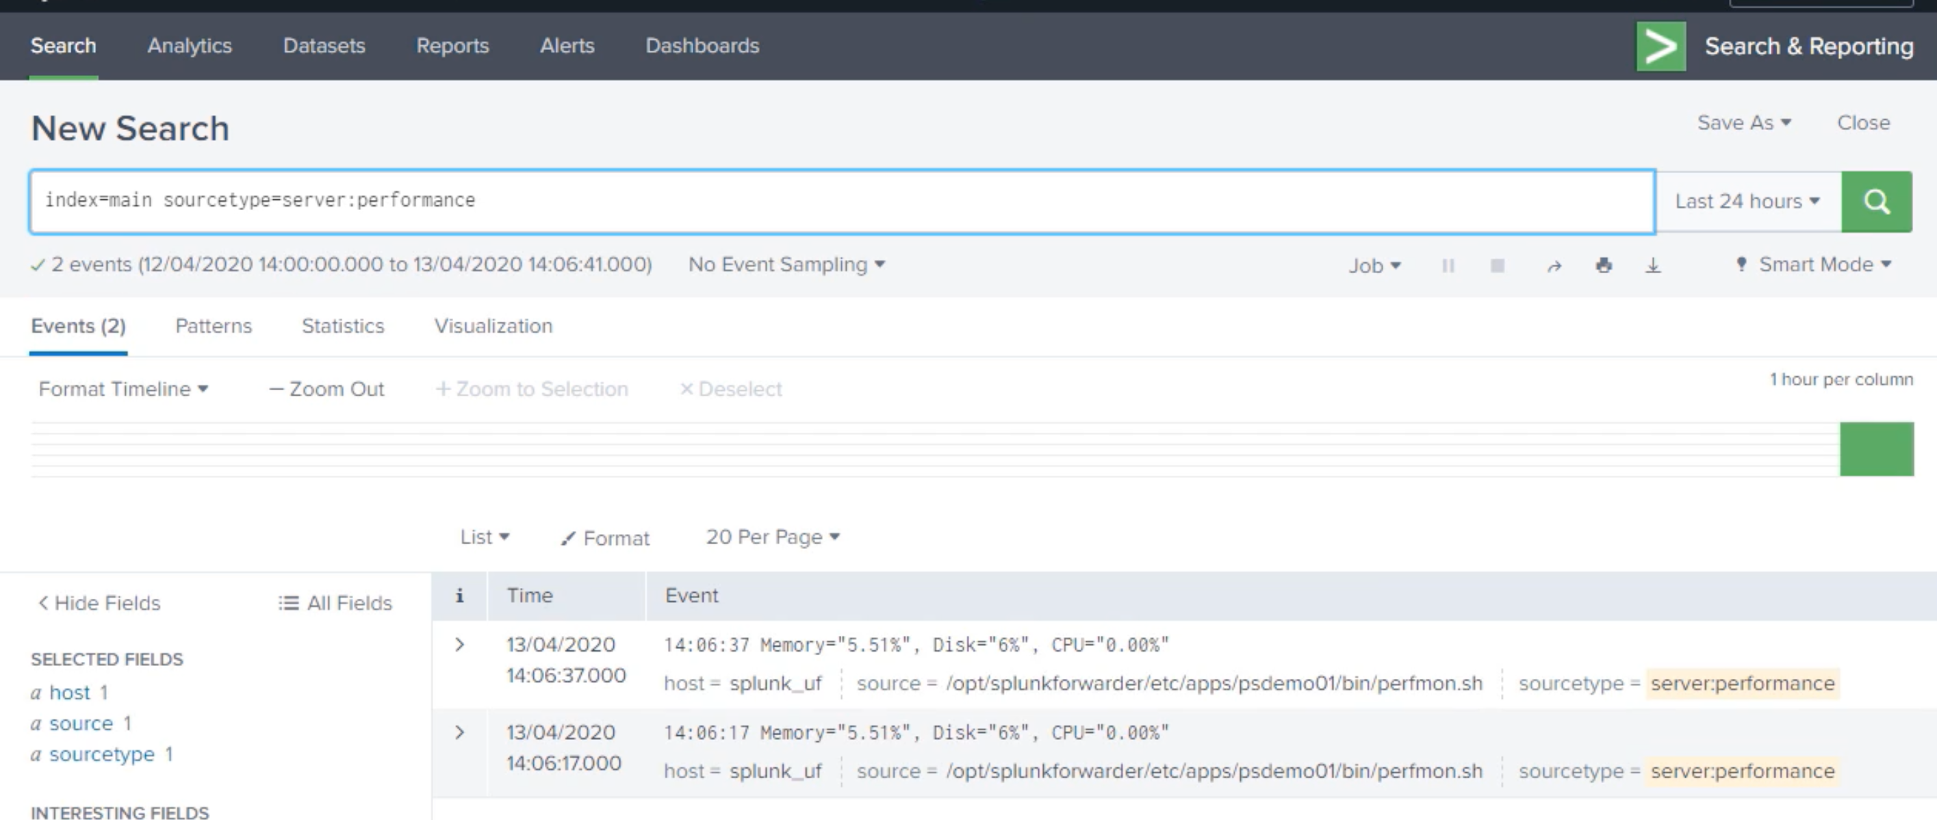Click the pause job icon
The height and width of the screenshot is (820, 1937).
(x=1448, y=264)
